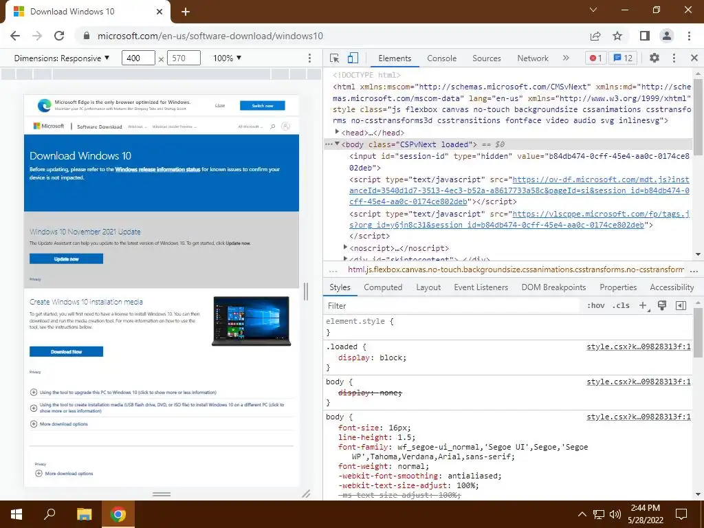Open taskbar search
The height and width of the screenshot is (528, 704).
49,514
